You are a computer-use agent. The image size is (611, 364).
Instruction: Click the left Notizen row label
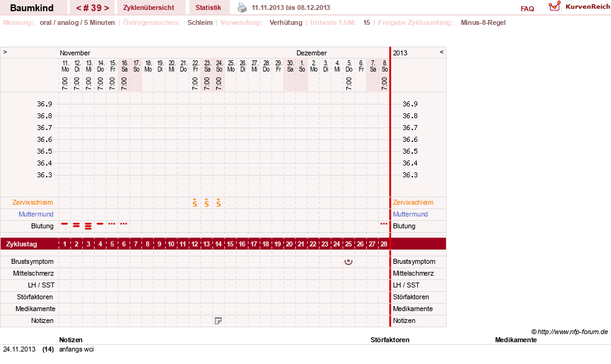click(x=42, y=320)
